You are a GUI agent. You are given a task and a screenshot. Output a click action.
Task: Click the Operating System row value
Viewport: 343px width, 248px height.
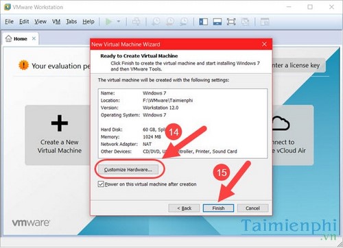(x=154, y=115)
